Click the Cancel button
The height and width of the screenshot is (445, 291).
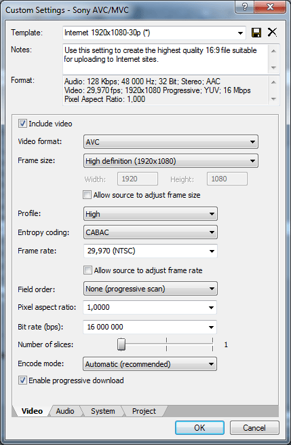(254, 428)
